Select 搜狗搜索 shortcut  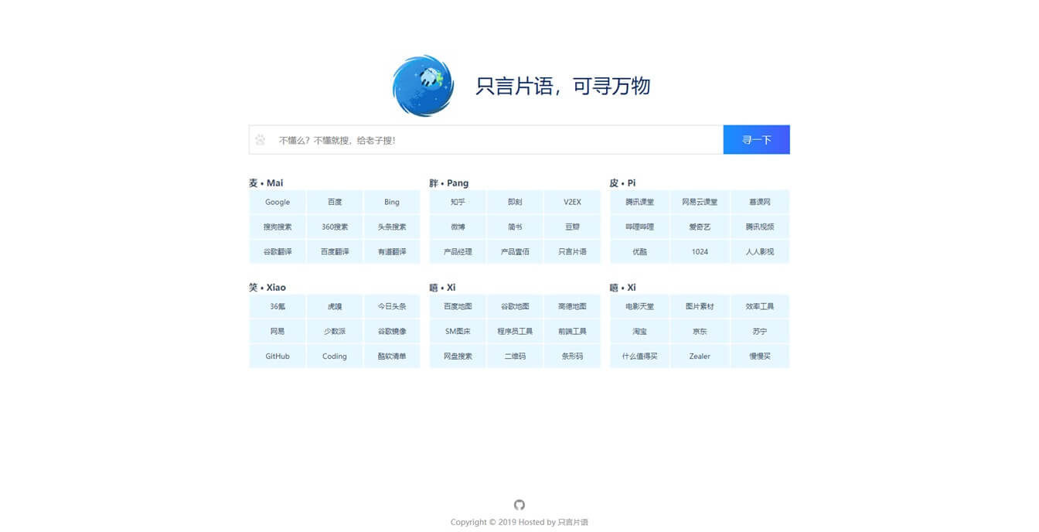tap(278, 227)
